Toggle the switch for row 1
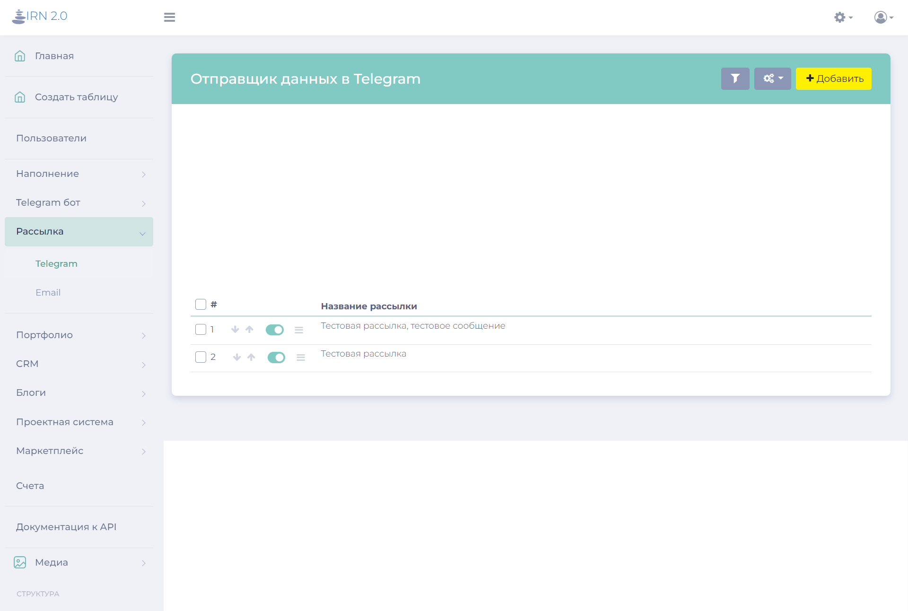Image resolution: width=908 pixels, height=611 pixels. click(x=275, y=330)
